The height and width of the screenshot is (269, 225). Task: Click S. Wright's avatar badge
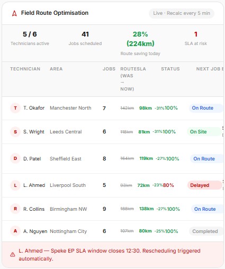point(15,132)
